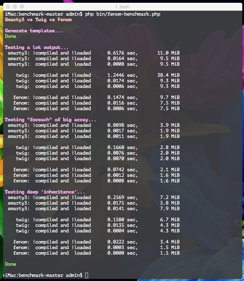This screenshot has height=281, width=244.
Task: Click the '2.8 MiB' value
Action: (x=170, y=148)
